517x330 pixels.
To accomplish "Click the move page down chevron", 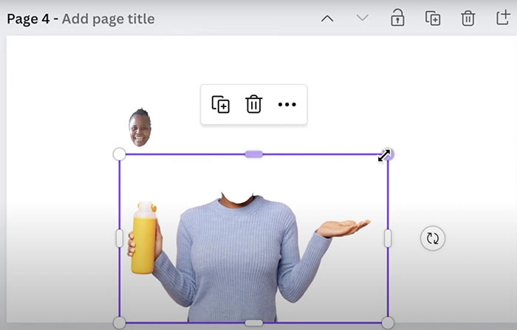I will (x=362, y=18).
